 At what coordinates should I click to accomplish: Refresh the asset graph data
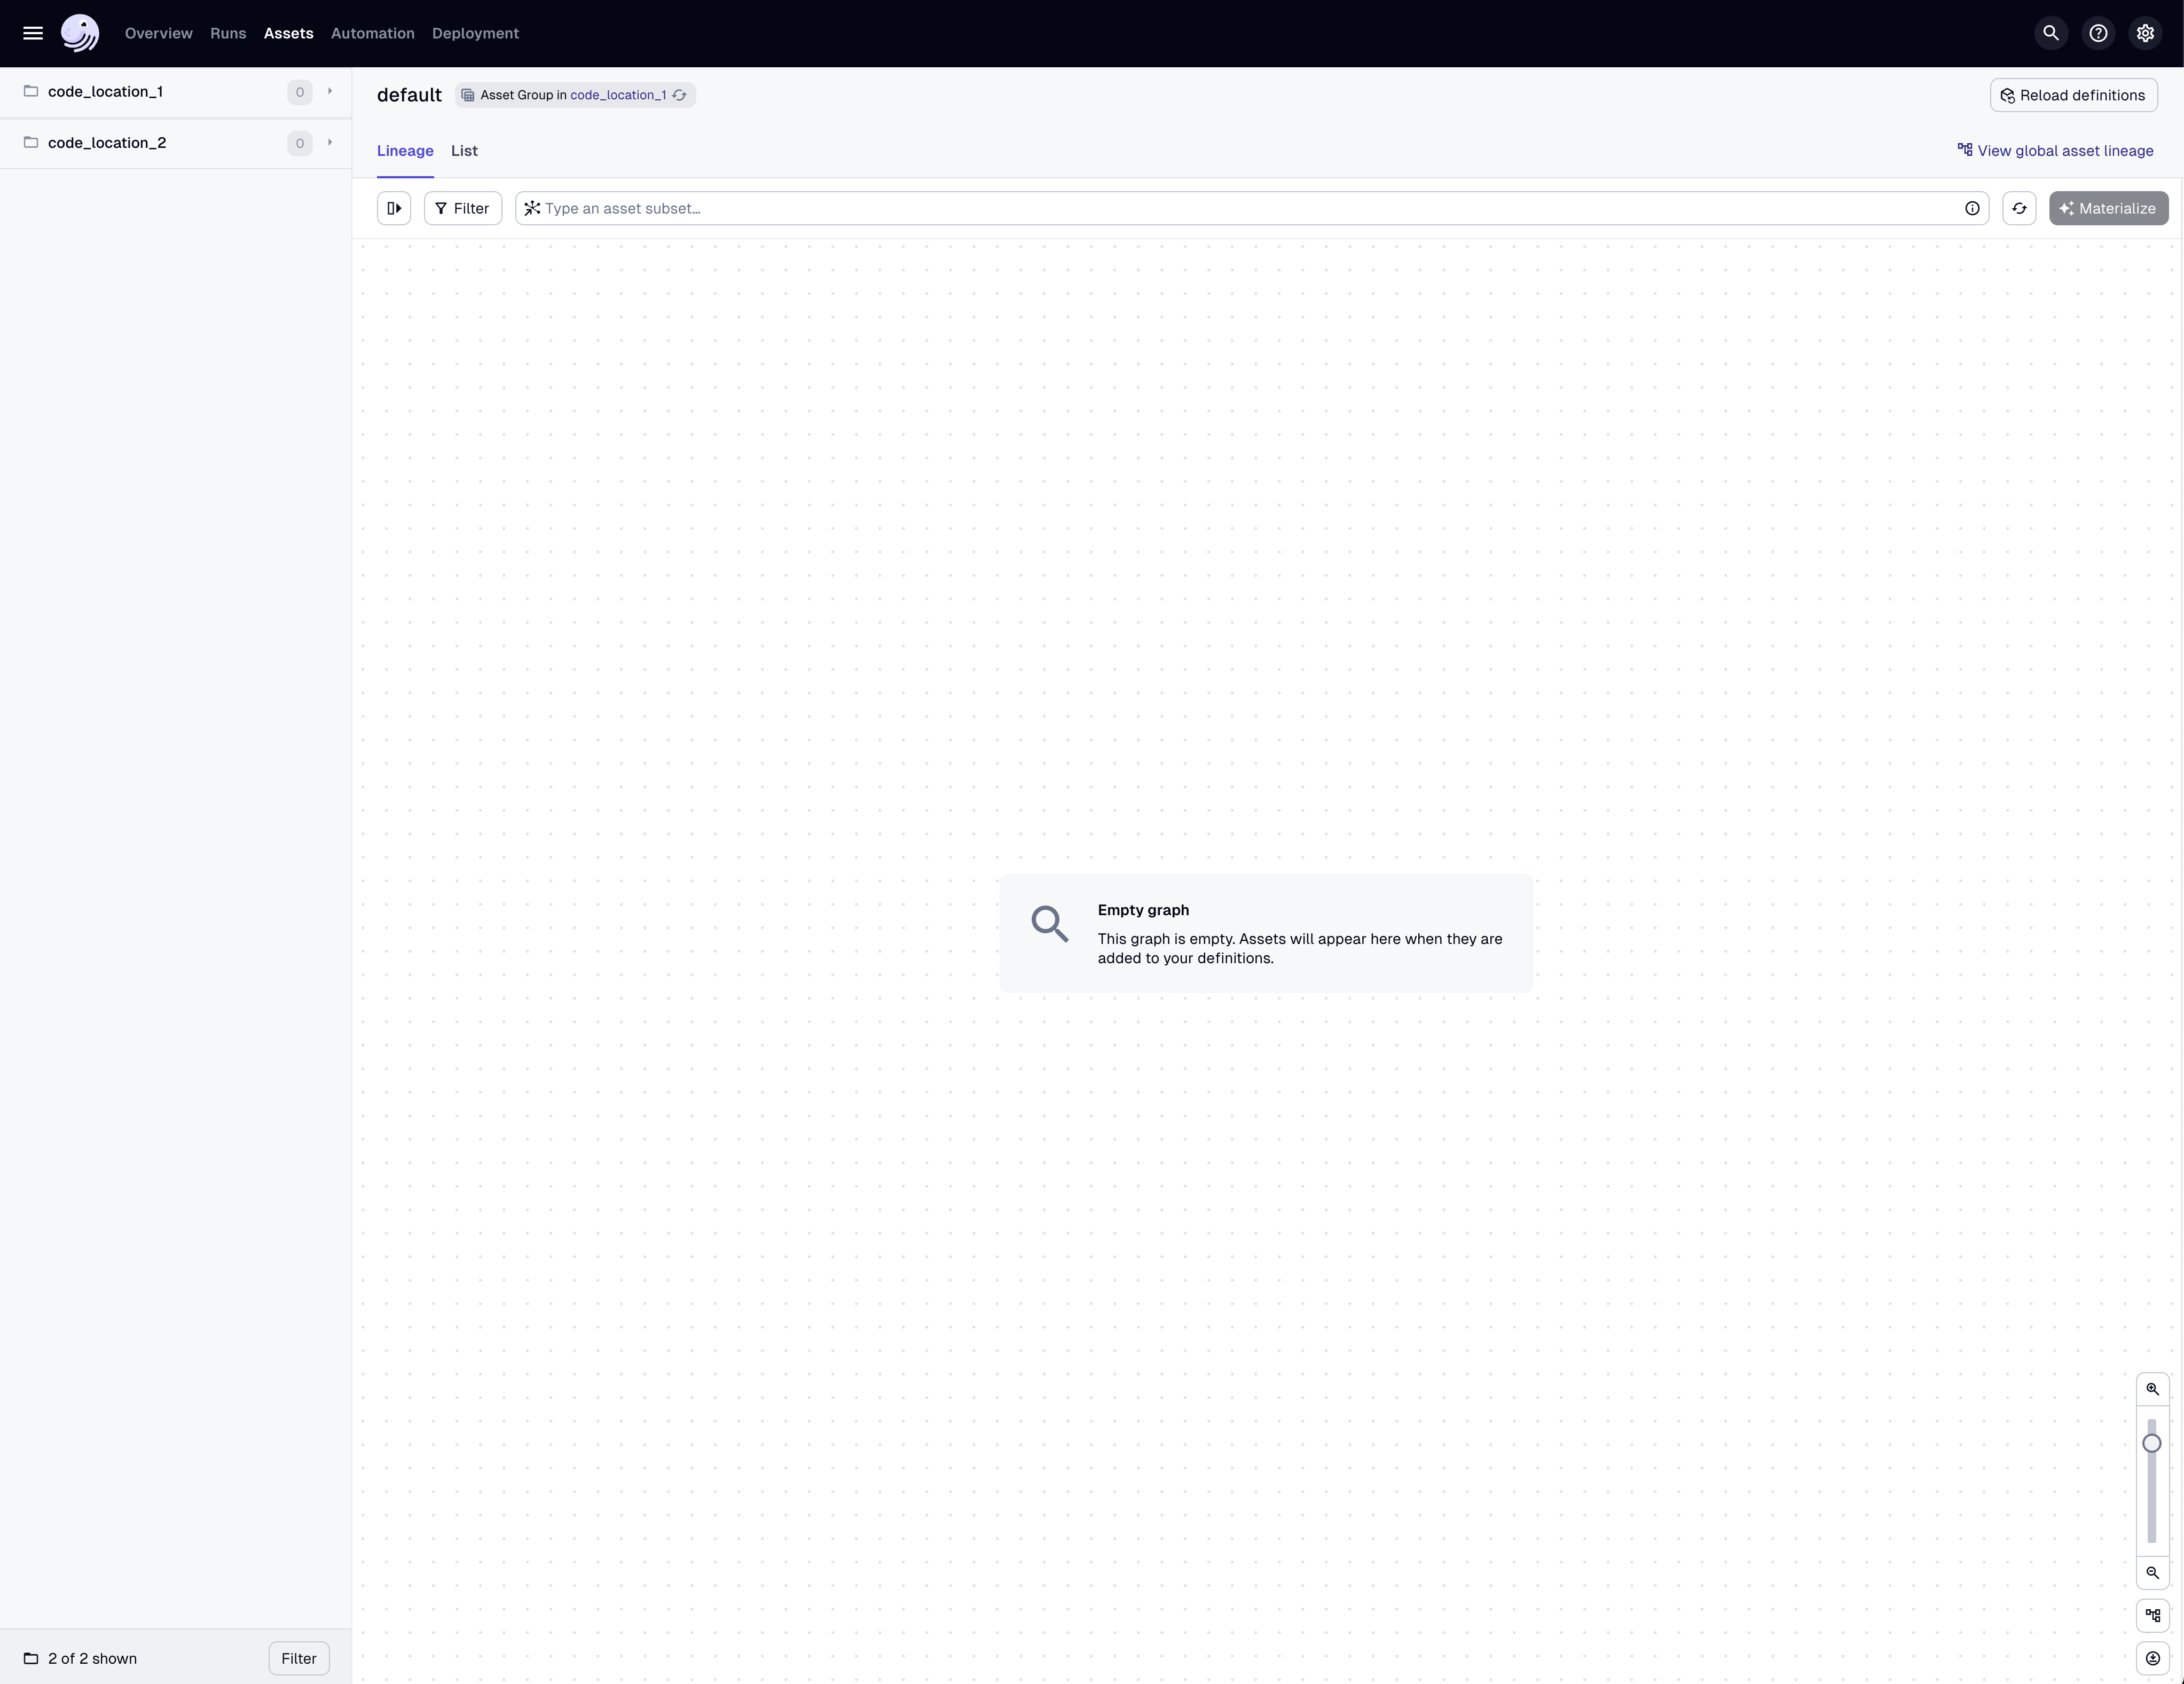click(x=2019, y=208)
